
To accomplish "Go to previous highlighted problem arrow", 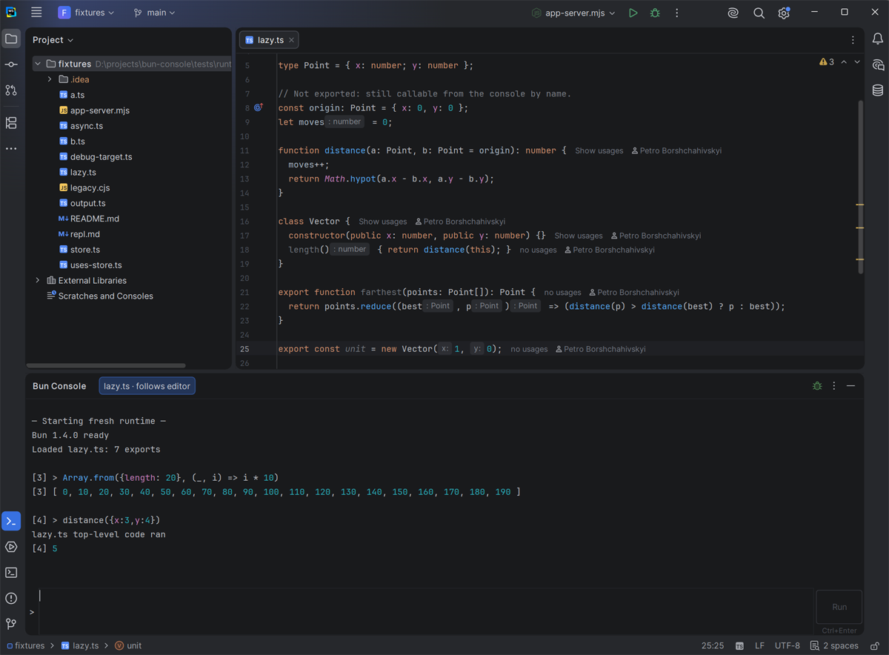I will click(844, 62).
